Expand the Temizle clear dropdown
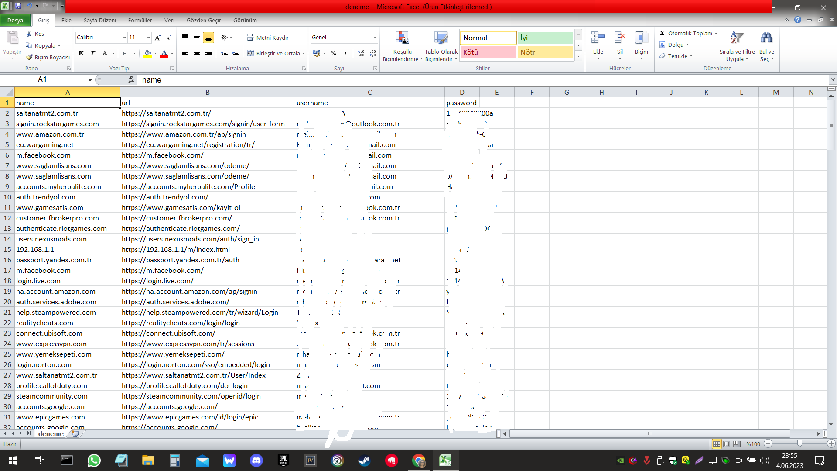 (691, 56)
